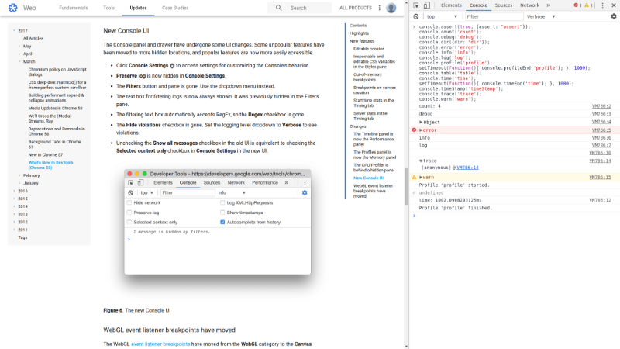
Task: Show more DevTools tabs chevron
Action: (x=549, y=5)
